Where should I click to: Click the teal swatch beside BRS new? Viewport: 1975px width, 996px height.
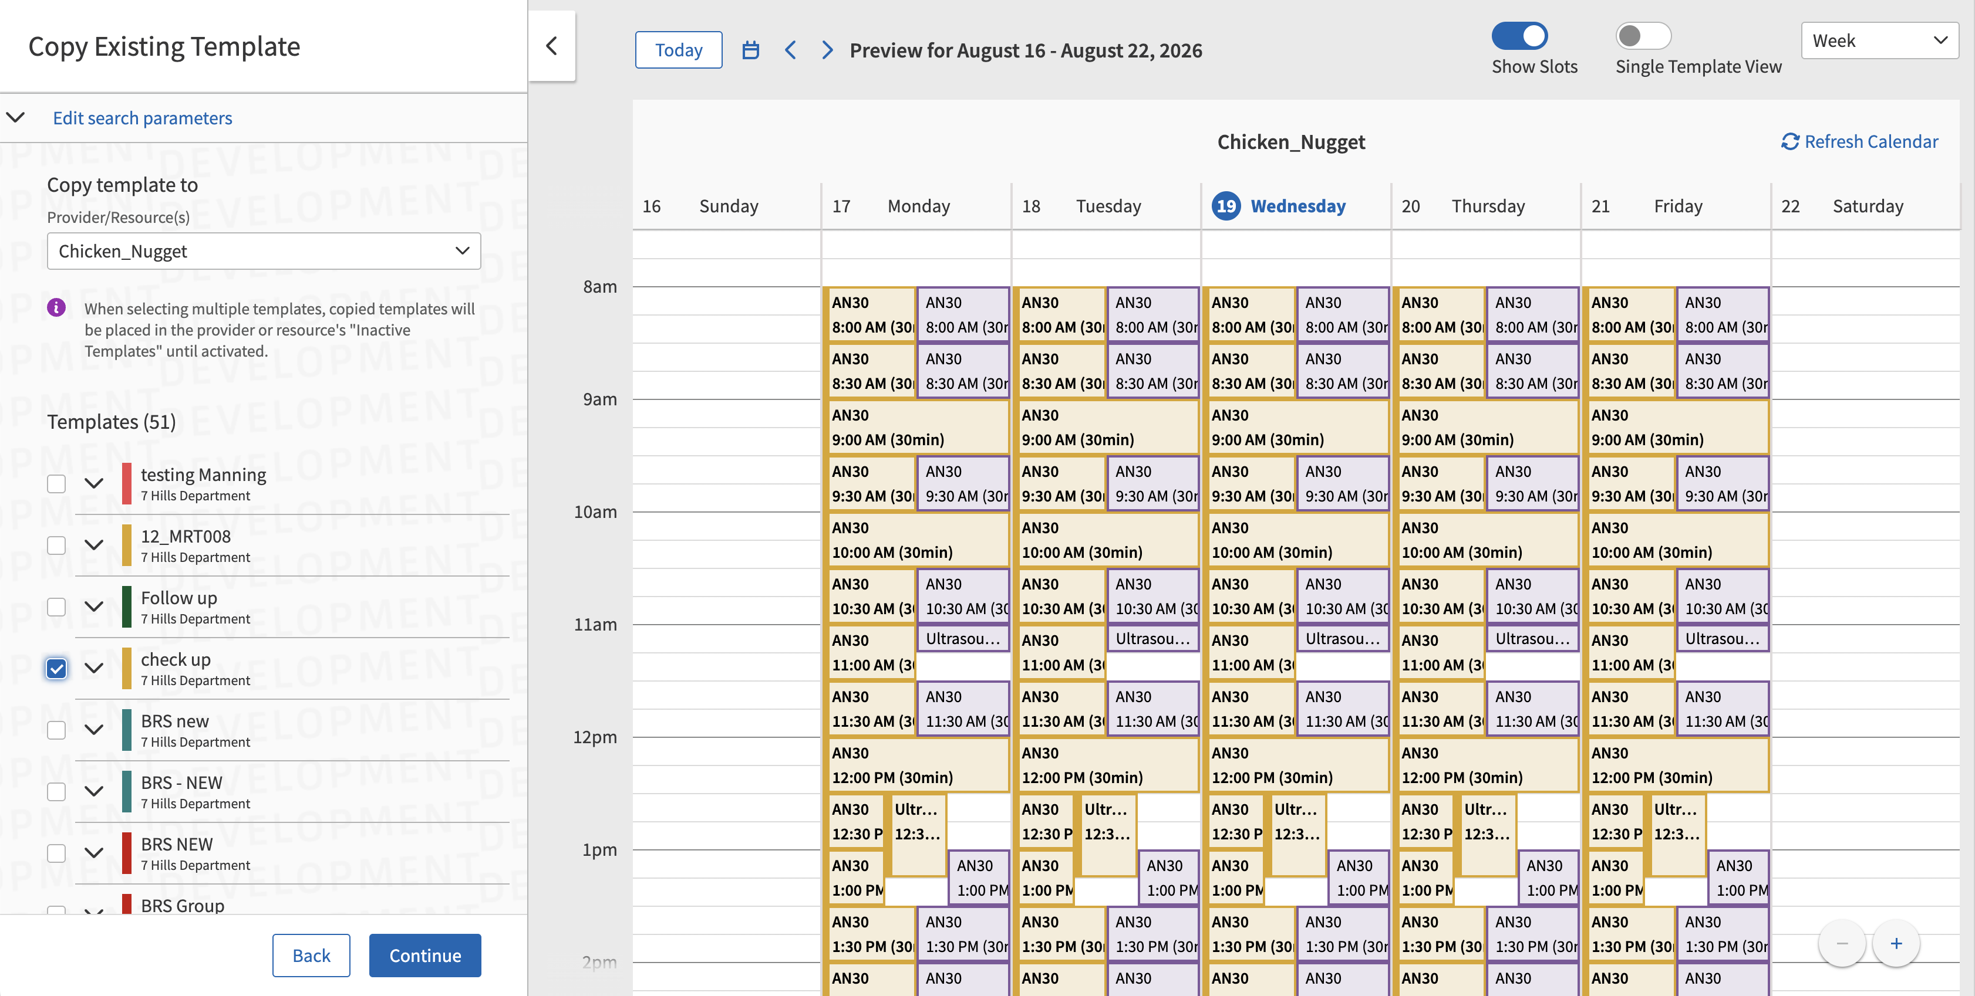point(126,730)
